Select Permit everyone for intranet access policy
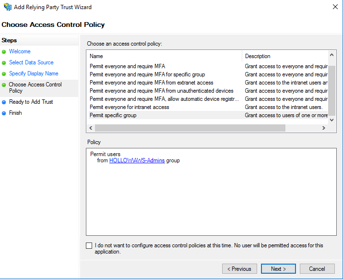Screen dimensions: 343x279 129,107
